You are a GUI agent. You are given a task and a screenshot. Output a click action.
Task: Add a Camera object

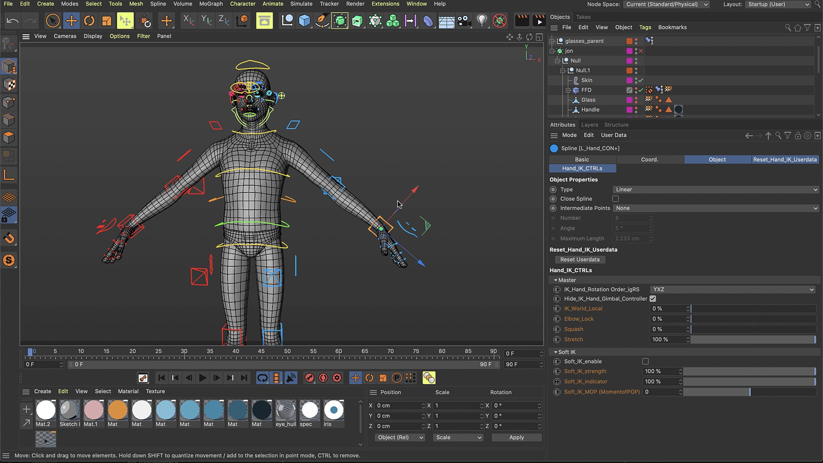coord(464,21)
